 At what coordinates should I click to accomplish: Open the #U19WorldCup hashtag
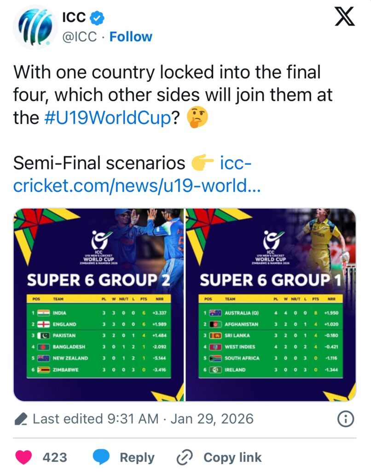click(x=108, y=118)
